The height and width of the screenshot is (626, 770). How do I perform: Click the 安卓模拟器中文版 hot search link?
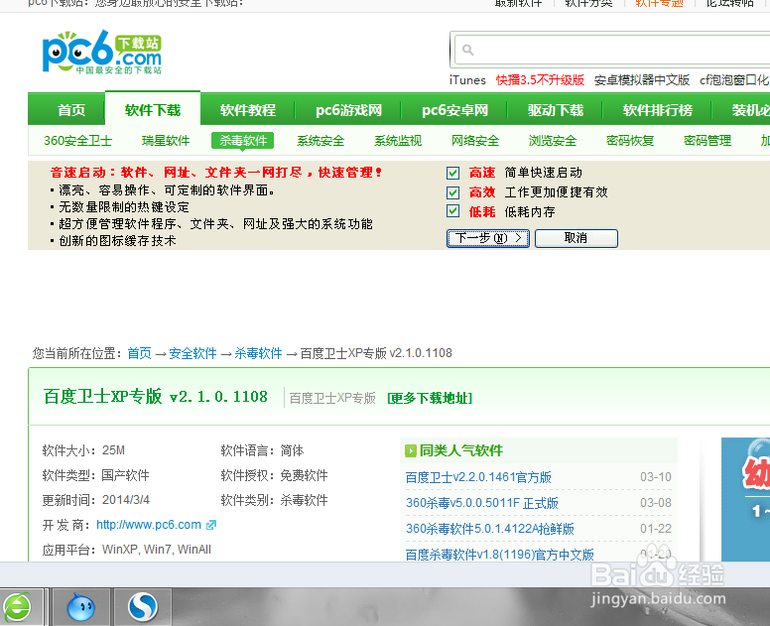642,80
